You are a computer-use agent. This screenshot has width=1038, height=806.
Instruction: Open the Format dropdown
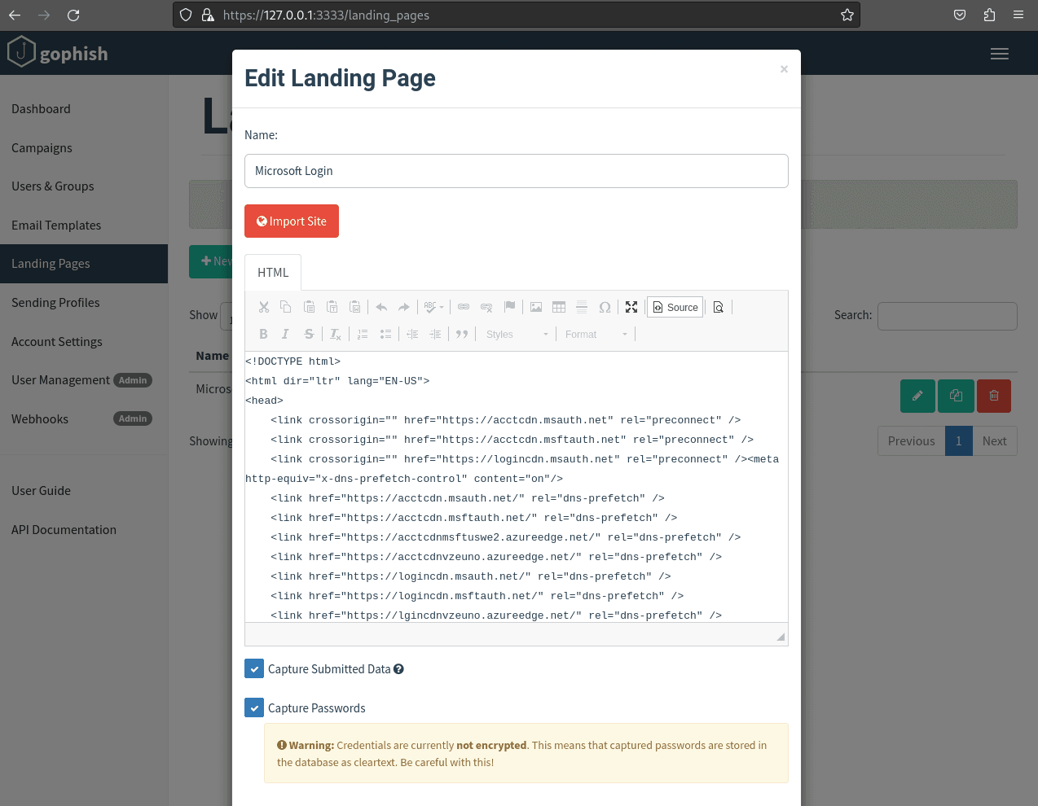pos(596,334)
